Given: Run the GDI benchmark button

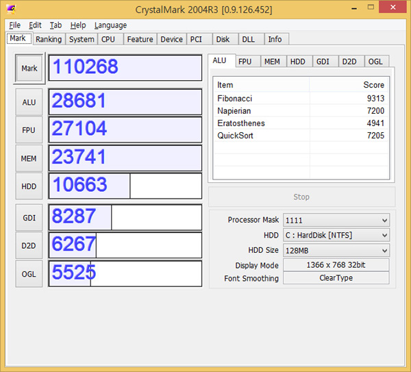Looking at the screenshot, I should 29,218.
